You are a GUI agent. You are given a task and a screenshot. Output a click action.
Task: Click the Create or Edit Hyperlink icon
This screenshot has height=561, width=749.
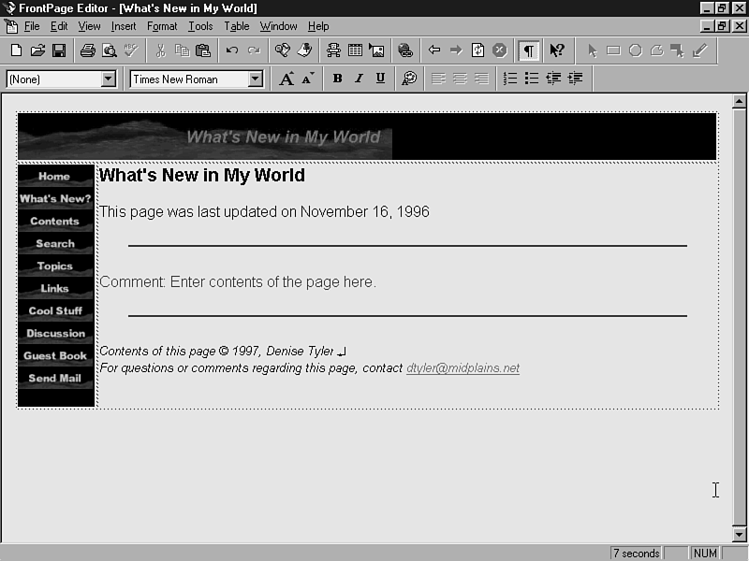[404, 50]
